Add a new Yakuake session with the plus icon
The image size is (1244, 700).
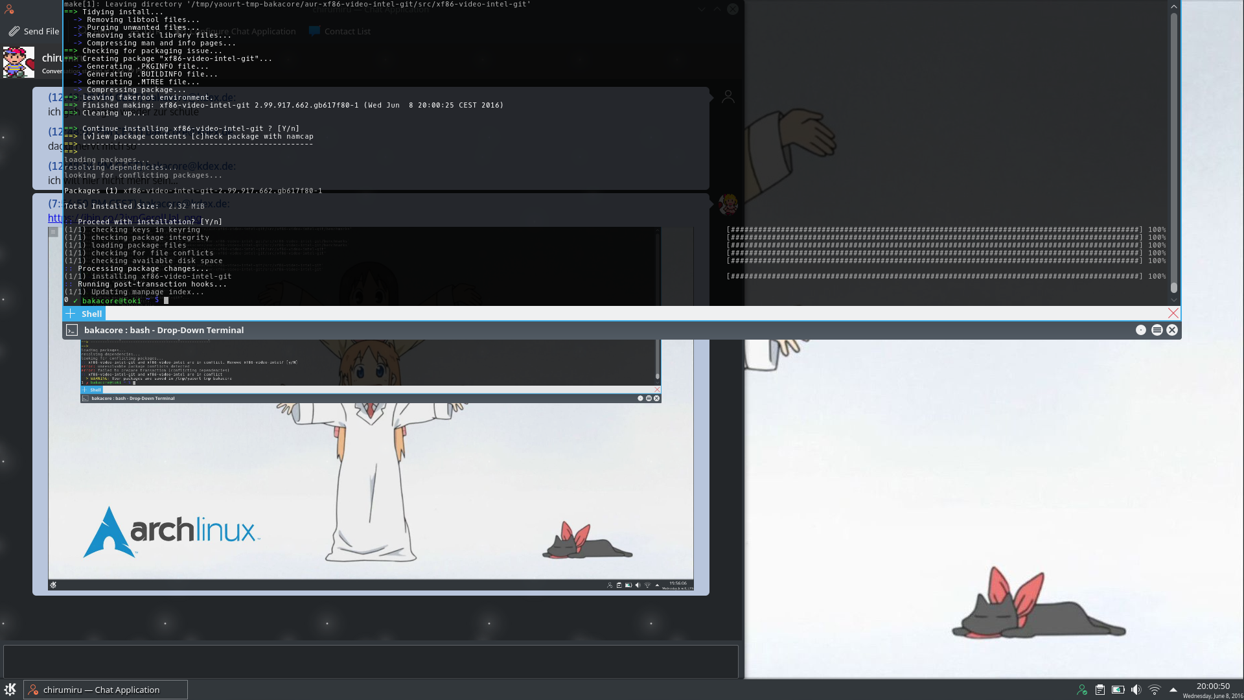[x=71, y=314]
